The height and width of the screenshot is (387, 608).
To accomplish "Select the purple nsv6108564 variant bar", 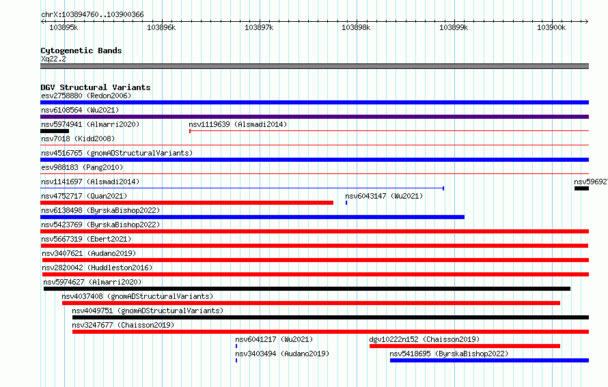I will click(x=314, y=117).
